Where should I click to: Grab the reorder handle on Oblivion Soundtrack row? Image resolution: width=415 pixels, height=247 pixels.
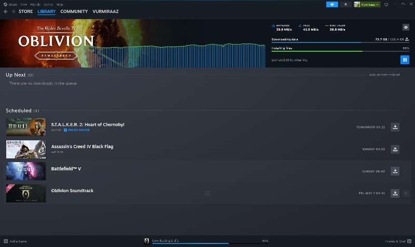[x=208, y=194]
